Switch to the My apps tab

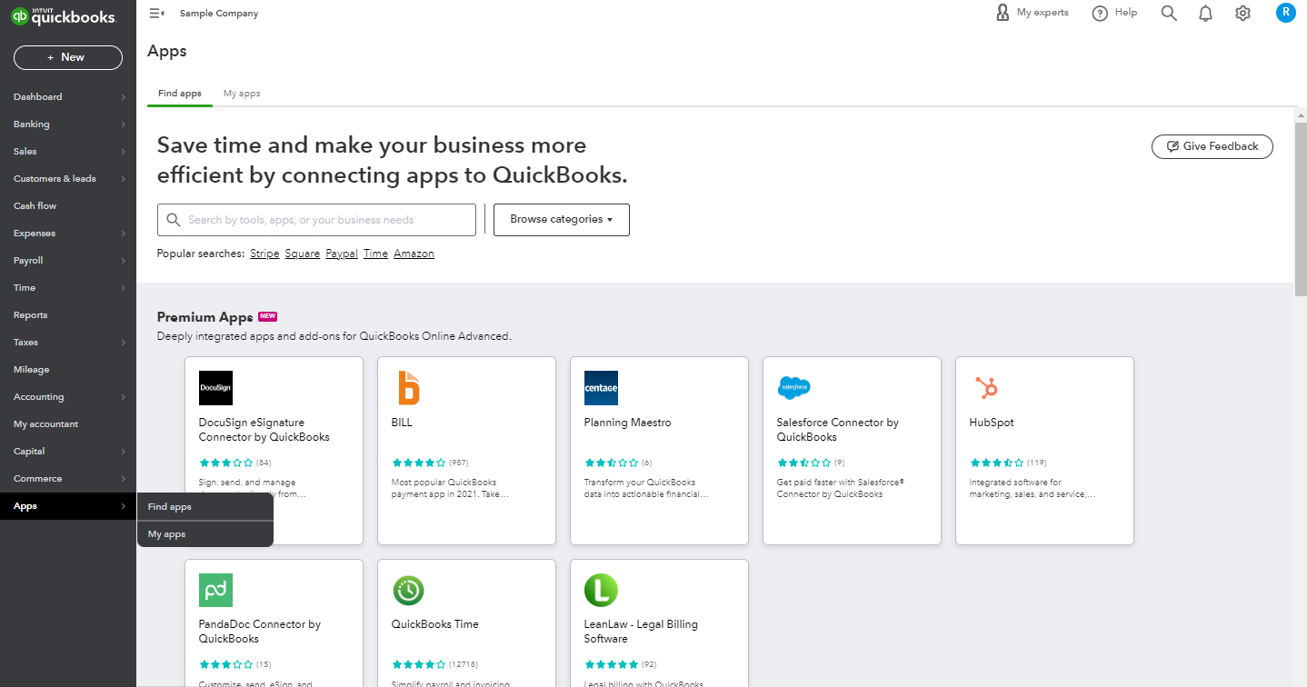[x=242, y=94]
